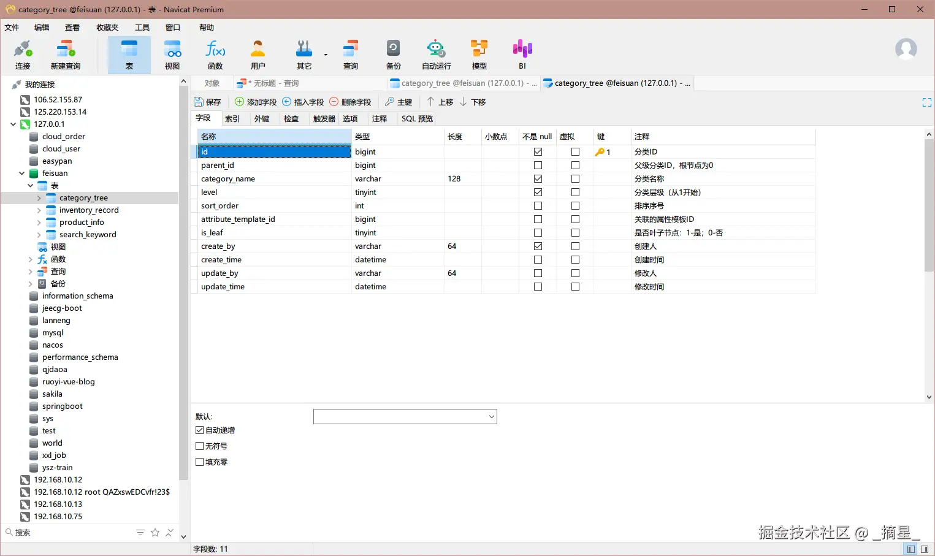Click the star favorites icon beside search
The height and width of the screenshot is (556, 935).
pyautogui.click(x=155, y=533)
